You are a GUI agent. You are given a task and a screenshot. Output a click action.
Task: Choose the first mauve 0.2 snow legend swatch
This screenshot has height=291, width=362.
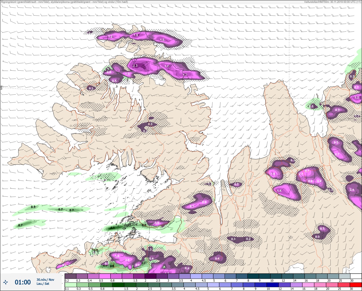70,276
